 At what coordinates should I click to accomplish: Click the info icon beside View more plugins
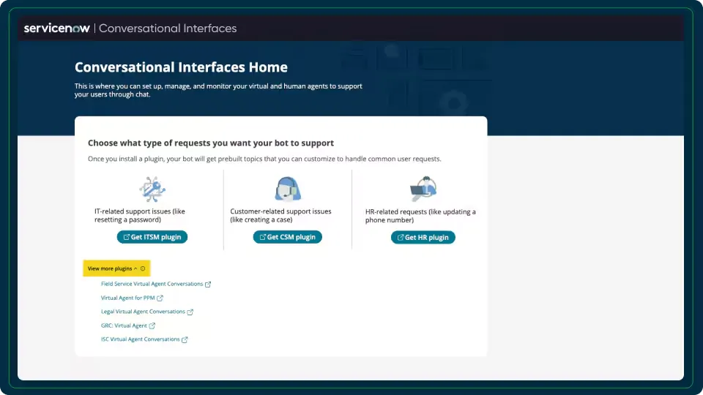pyautogui.click(x=143, y=268)
